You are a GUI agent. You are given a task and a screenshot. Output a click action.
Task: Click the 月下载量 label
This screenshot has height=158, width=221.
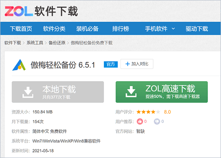(x=21, y=122)
